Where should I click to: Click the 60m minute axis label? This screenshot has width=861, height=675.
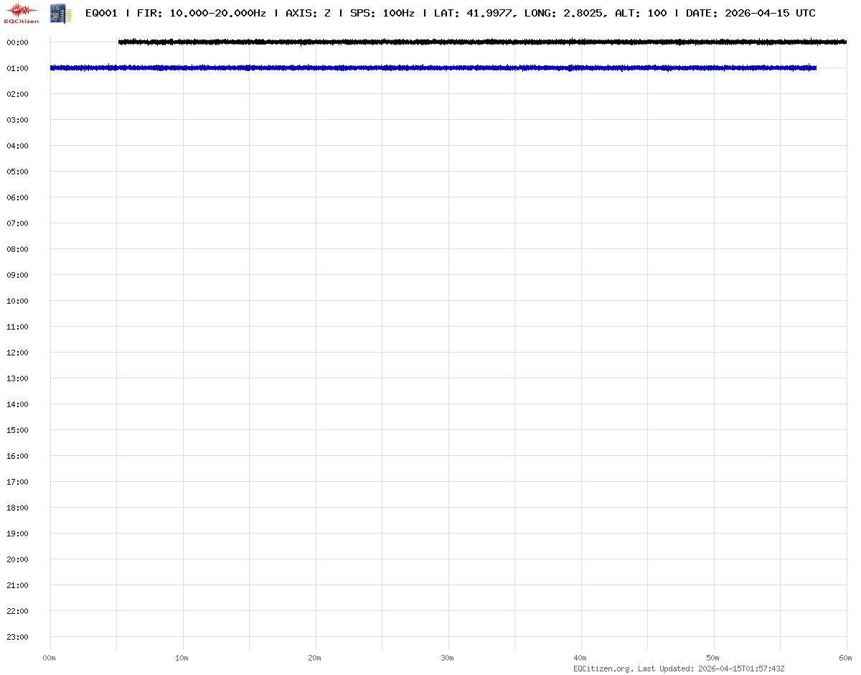846,658
